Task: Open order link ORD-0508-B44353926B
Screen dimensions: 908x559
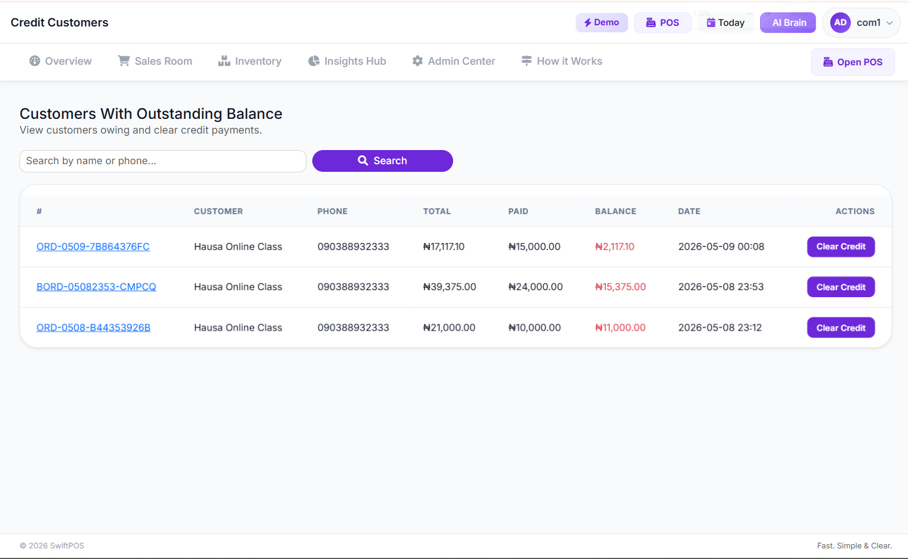Action: pos(94,327)
